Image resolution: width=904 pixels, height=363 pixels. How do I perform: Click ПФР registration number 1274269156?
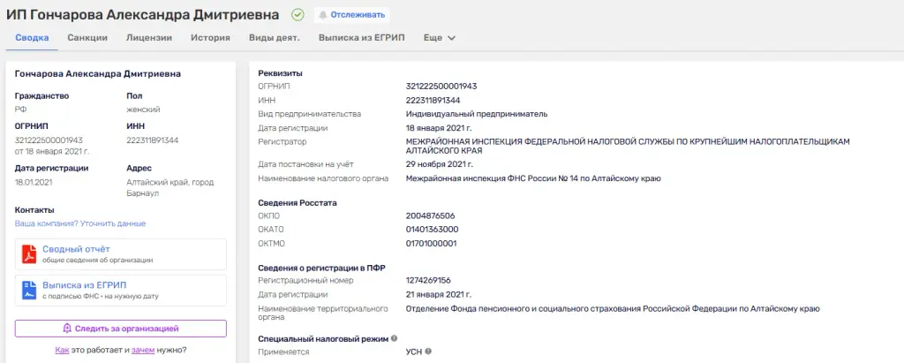[428, 281]
